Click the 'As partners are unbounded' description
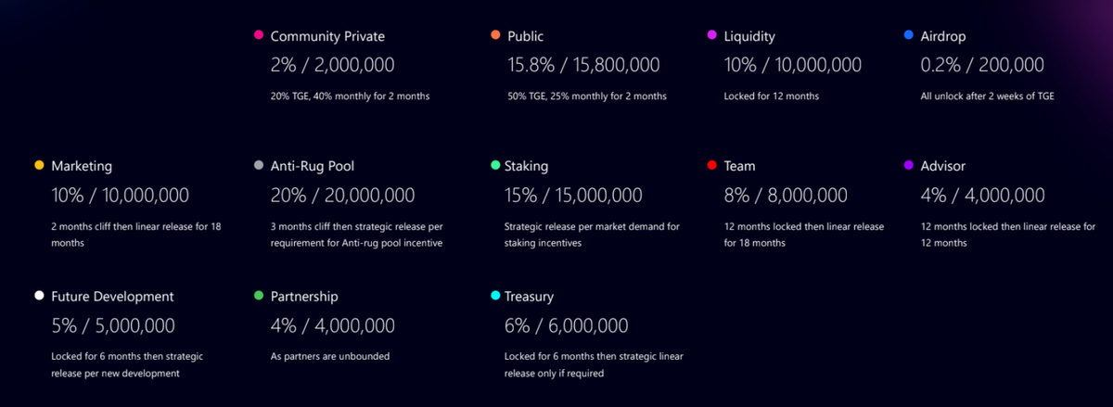Screen dimensions: 1113x407 (x=329, y=356)
